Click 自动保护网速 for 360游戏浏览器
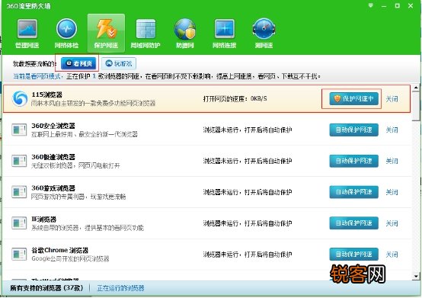 click(353, 192)
